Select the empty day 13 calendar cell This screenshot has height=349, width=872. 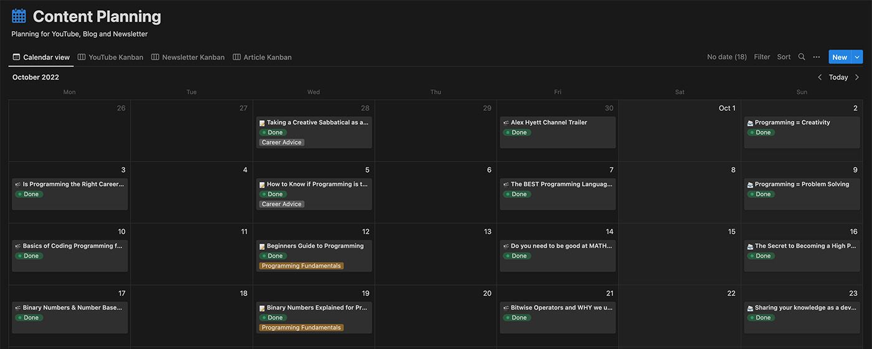tap(435, 254)
